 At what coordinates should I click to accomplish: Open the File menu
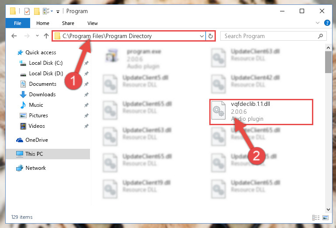tap(18, 23)
